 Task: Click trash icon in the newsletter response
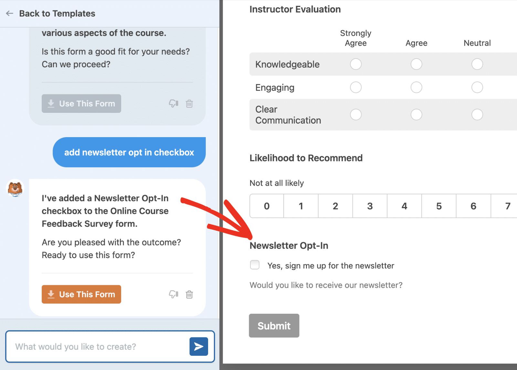(x=189, y=294)
